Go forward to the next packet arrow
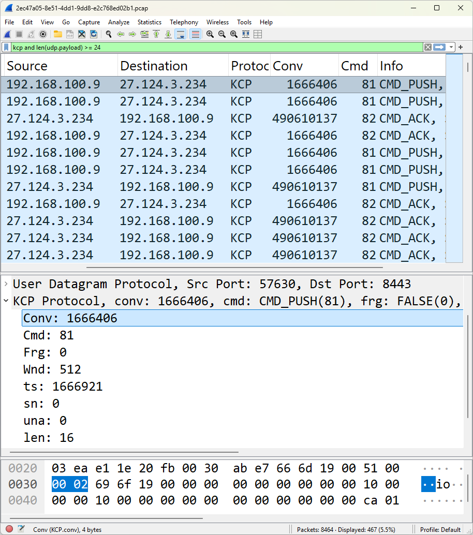473x535 pixels. pos(132,34)
